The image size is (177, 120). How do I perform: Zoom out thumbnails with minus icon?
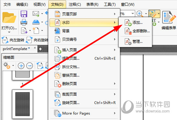coord(30,66)
